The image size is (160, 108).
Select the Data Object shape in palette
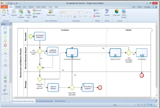click(5, 57)
